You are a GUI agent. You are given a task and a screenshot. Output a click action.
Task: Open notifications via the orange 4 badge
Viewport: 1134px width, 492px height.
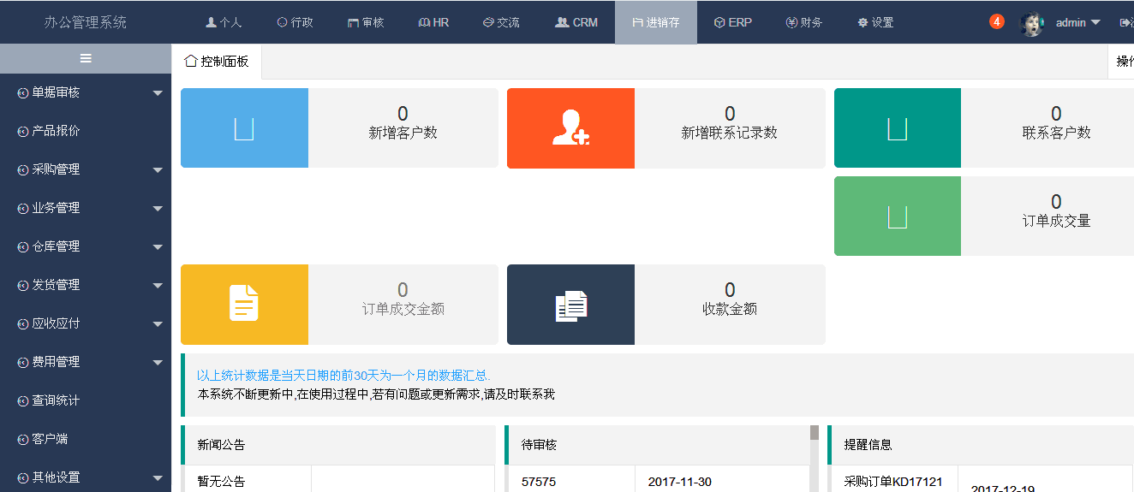(x=996, y=21)
